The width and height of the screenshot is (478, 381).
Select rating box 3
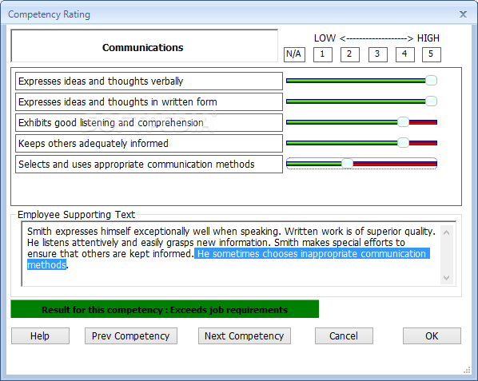[x=378, y=54]
